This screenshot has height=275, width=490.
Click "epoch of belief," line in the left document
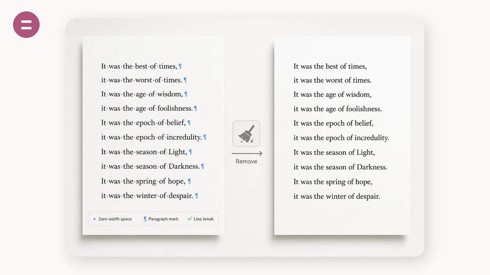[143, 123]
